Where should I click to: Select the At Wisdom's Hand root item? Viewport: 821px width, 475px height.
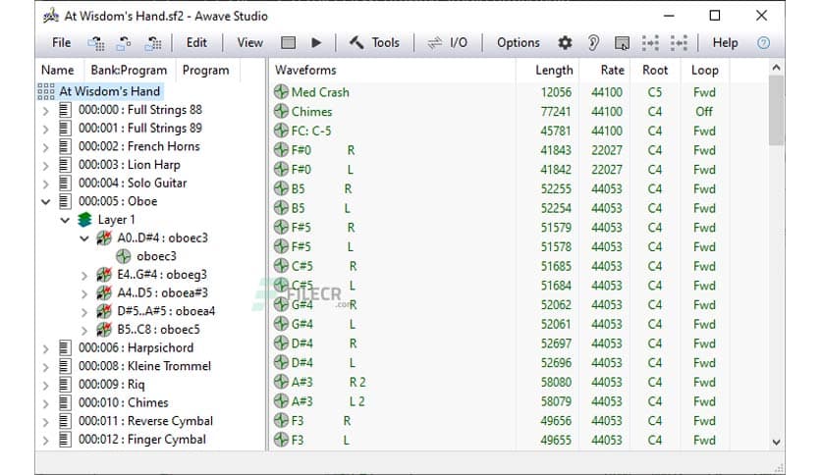[x=109, y=91]
